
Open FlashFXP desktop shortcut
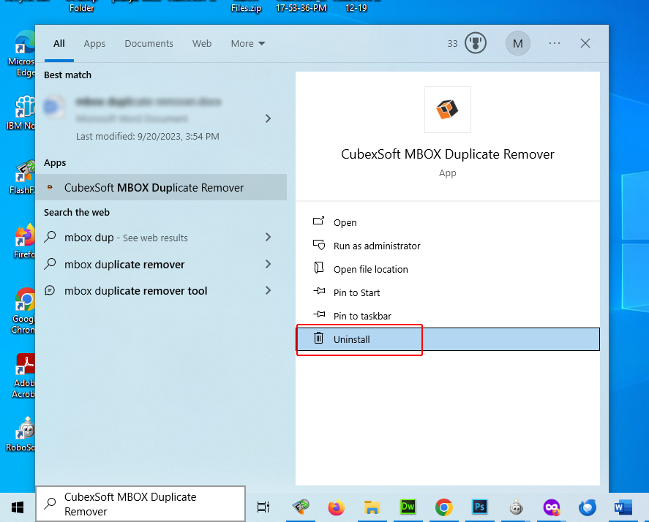[x=23, y=177]
